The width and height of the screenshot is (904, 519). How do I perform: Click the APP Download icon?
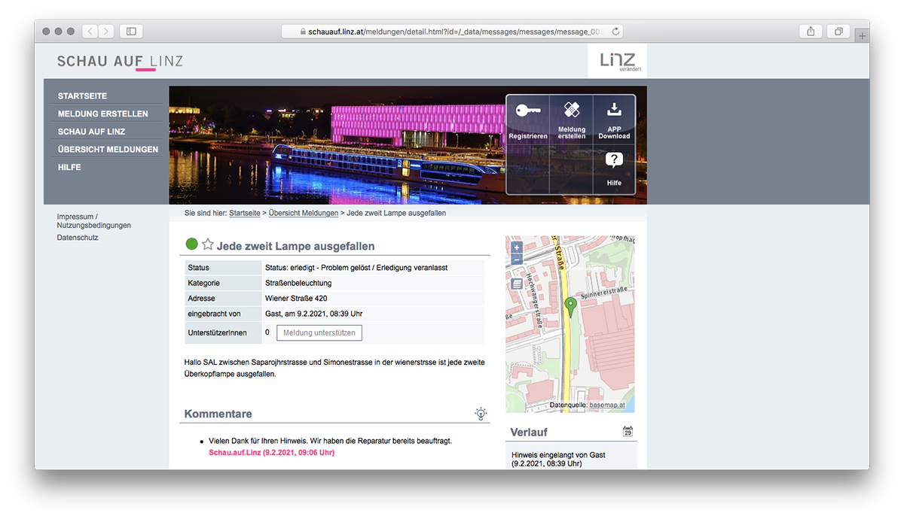(x=614, y=110)
